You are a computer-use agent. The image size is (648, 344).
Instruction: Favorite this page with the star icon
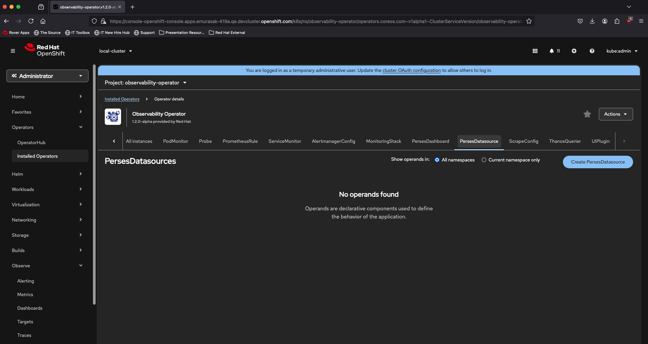pyautogui.click(x=587, y=114)
